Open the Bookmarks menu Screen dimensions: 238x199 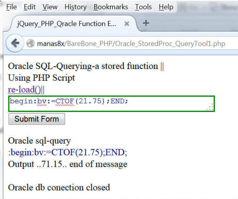pos(111,7)
